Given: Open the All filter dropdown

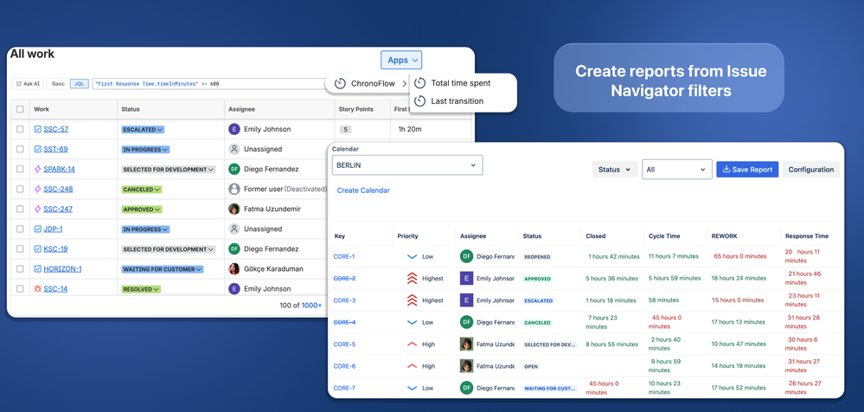Looking at the screenshot, I should (x=677, y=170).
